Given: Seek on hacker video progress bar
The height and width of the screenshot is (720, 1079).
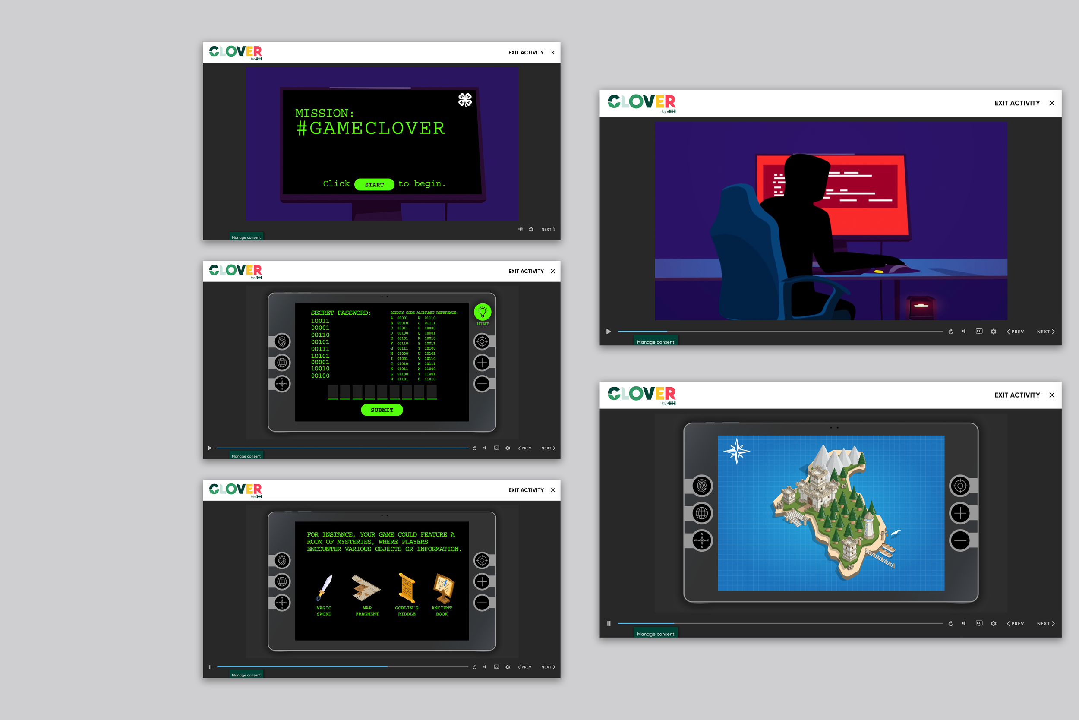Looking at the screenshot, I should 779,331.
